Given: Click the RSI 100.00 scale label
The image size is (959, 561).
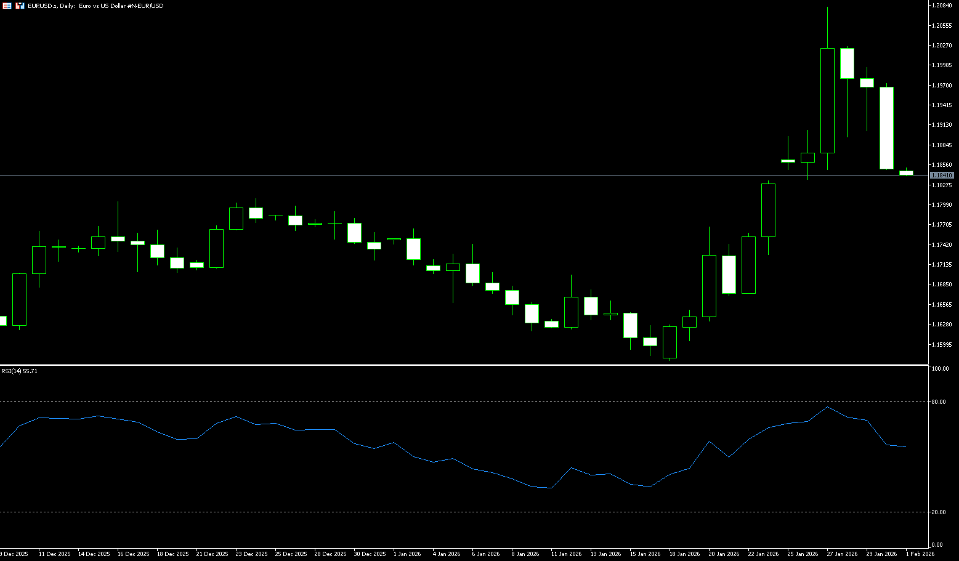Looking at the screenshot, I should [940, 369].
